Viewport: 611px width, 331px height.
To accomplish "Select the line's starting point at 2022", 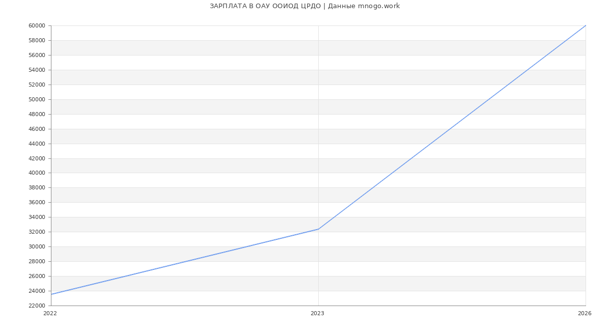I will [51, 294].
